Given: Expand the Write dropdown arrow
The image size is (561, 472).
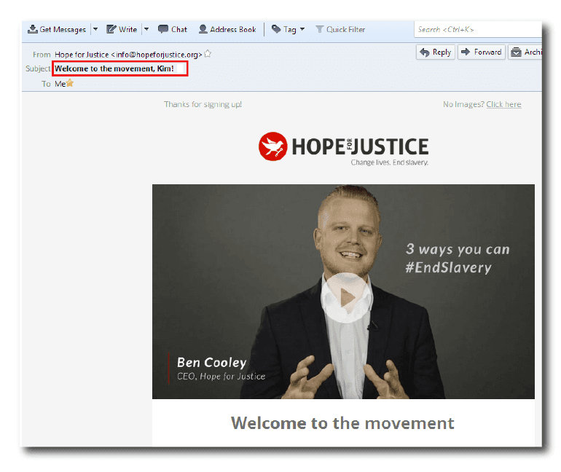Looking at the screenshot, I should click(x=146, y=30).
